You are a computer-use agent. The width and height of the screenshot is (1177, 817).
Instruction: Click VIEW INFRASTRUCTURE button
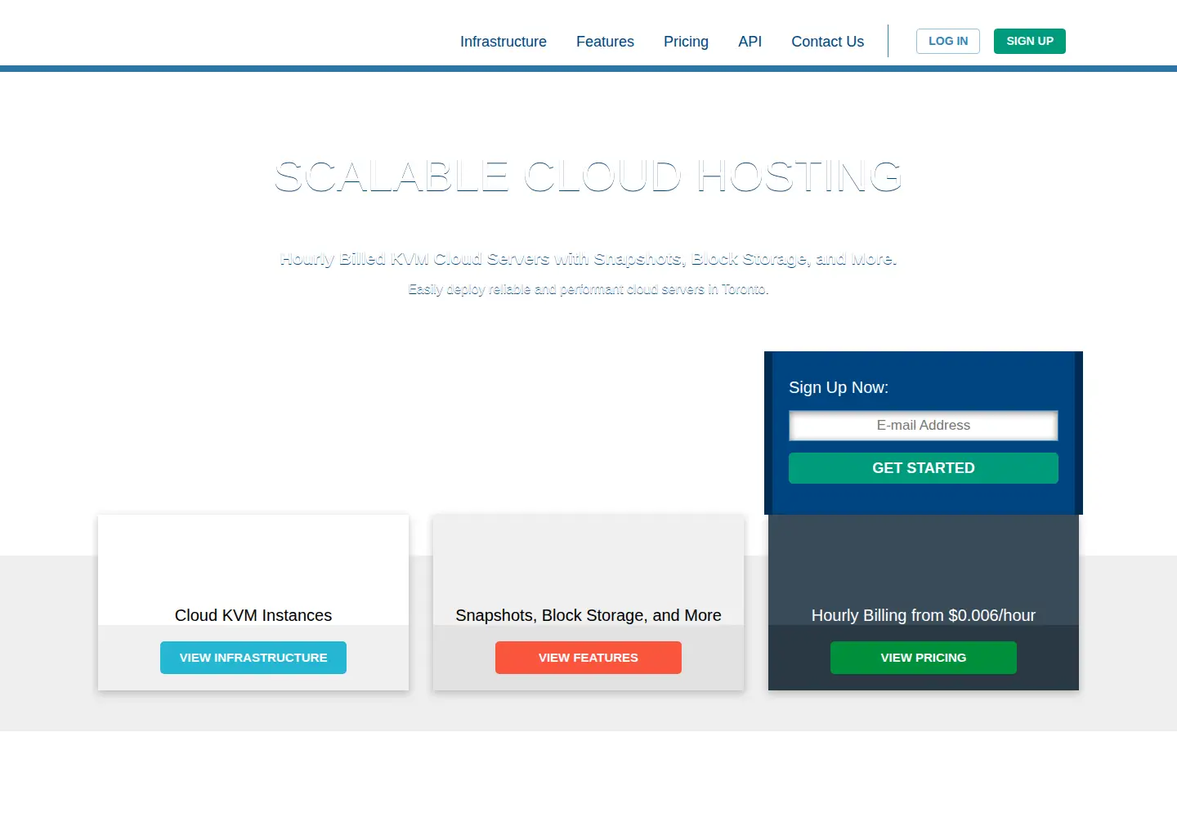253,658
